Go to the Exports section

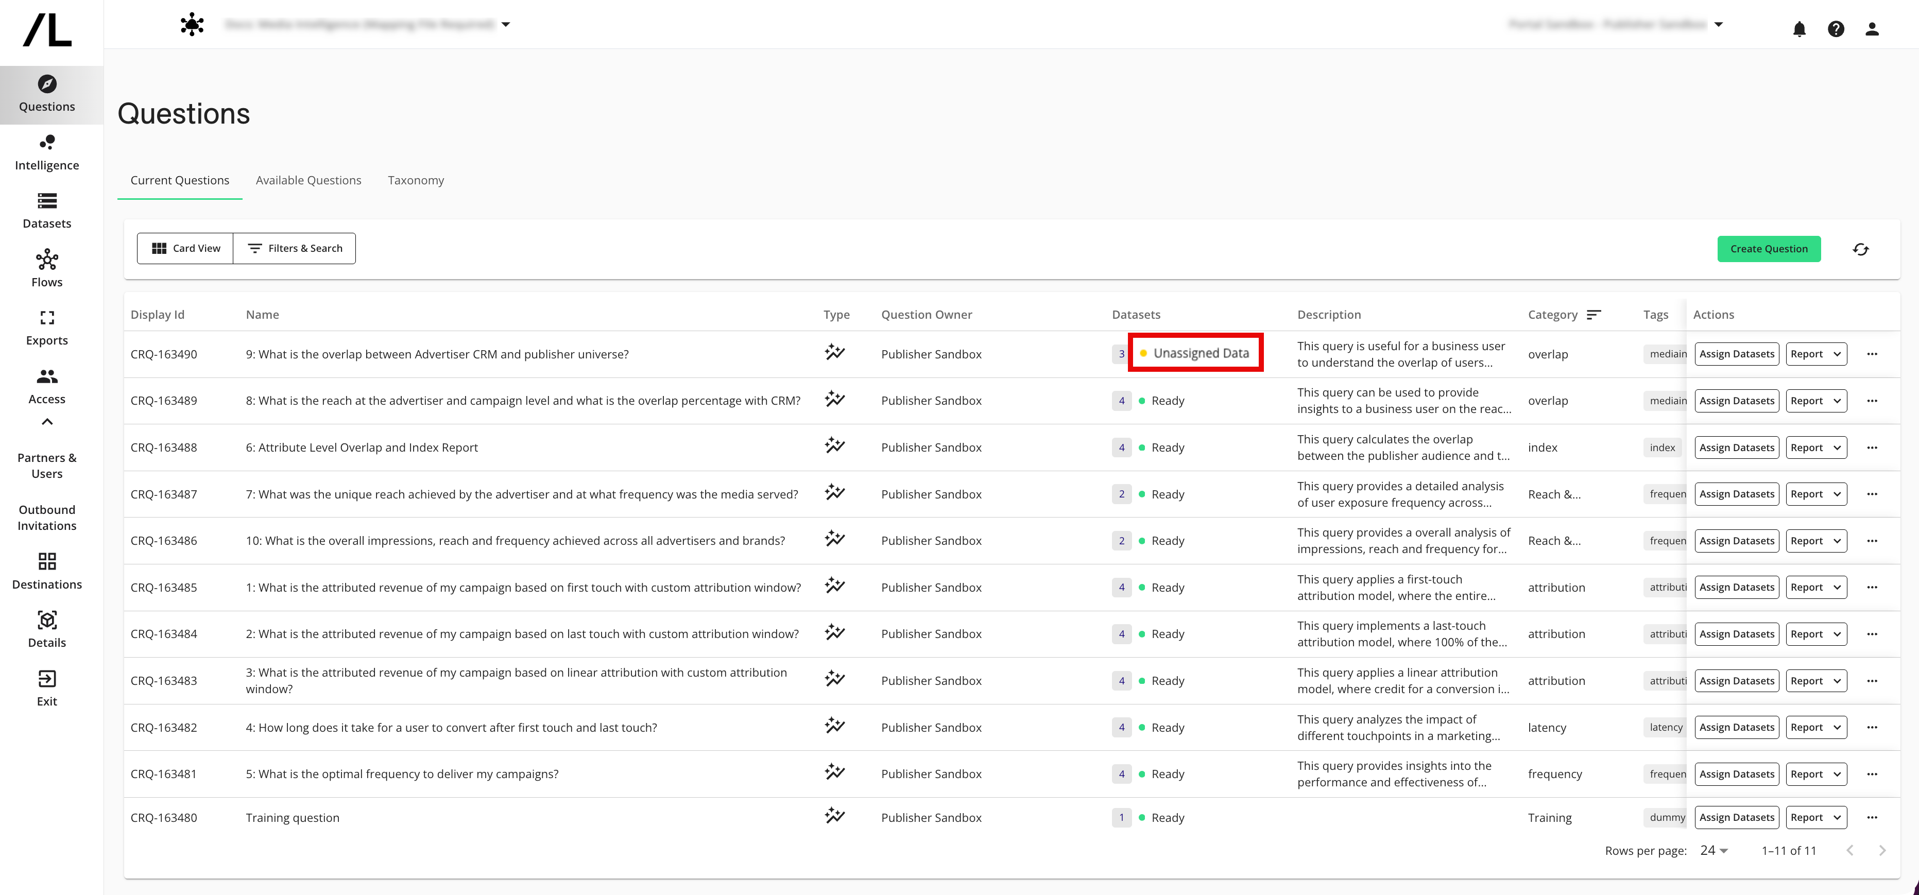coord(46,327)
